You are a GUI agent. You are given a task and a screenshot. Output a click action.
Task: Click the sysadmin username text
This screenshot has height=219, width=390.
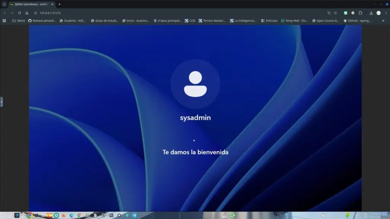[x=195, y=117]
